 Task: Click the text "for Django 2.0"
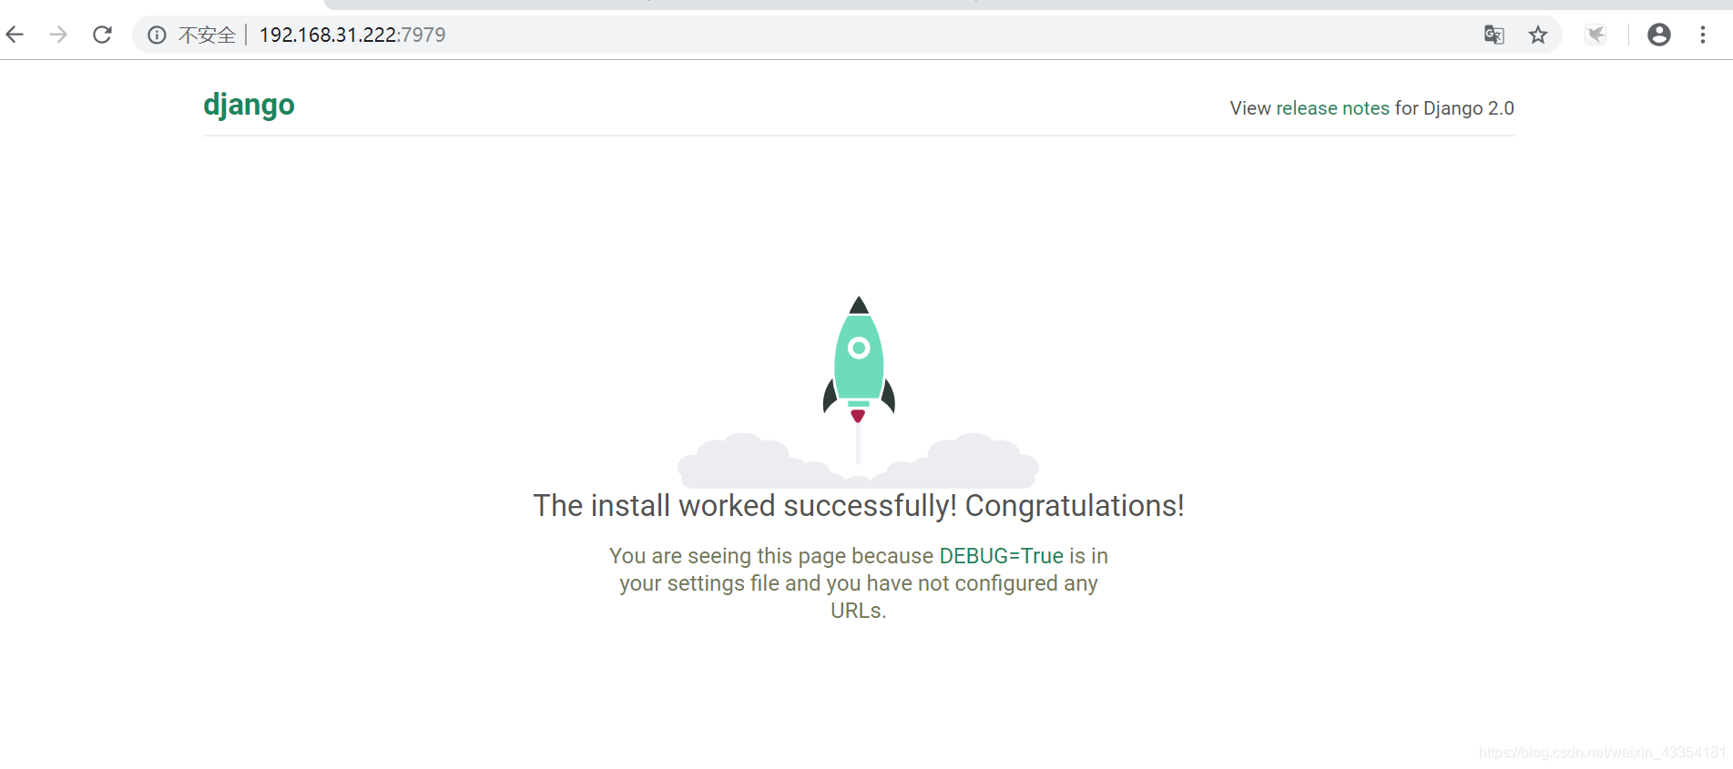point(1454,108)
